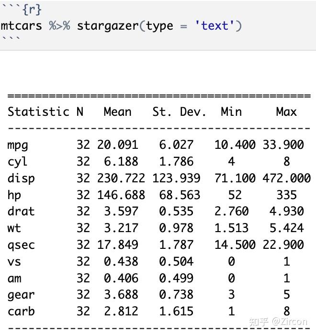Viewport: 316px width, 335px height.
Task: Click the type argument in code
Action: pyautogui.click(x=159, y=25)
